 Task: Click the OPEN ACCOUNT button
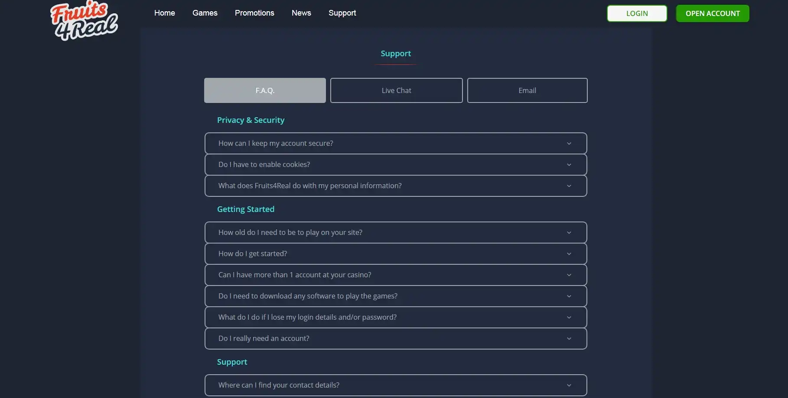tap(712, 13)
